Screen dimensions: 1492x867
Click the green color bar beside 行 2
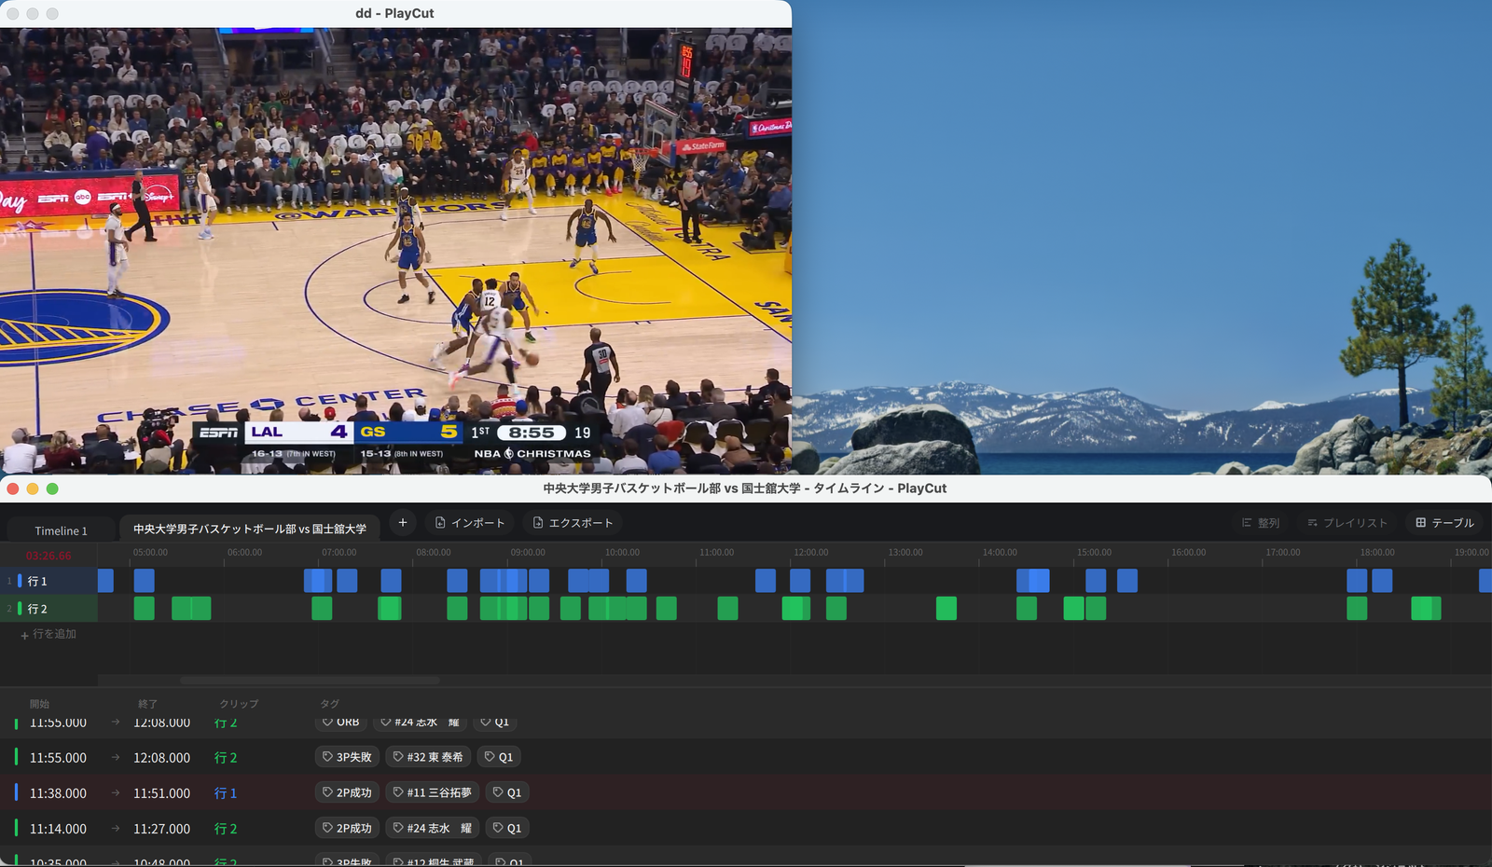click(20, 609)
